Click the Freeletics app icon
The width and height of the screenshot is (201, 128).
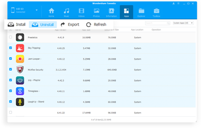pyautogui.click(x=20, y=37)
